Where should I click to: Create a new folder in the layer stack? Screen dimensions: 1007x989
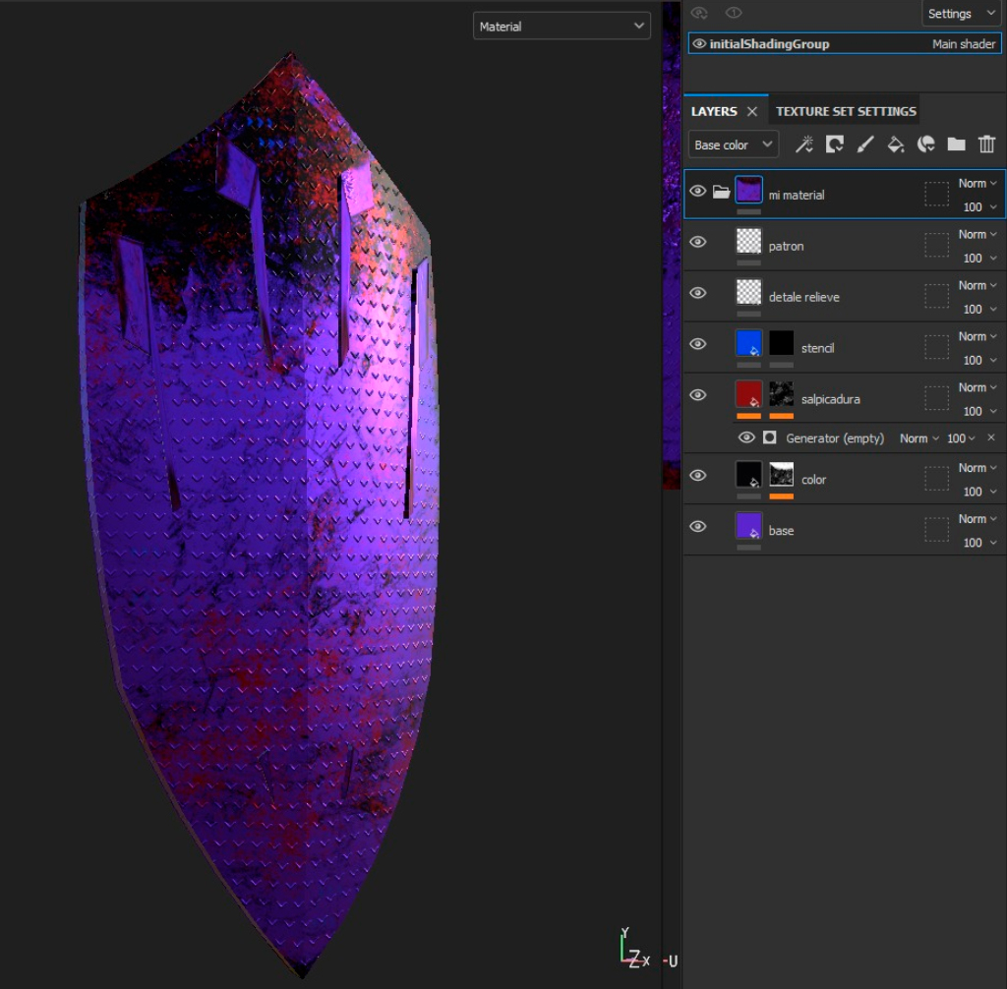(956, 145)
